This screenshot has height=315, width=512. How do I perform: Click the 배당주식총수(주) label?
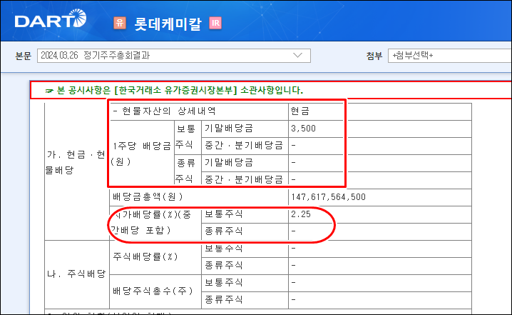(153, 291)
